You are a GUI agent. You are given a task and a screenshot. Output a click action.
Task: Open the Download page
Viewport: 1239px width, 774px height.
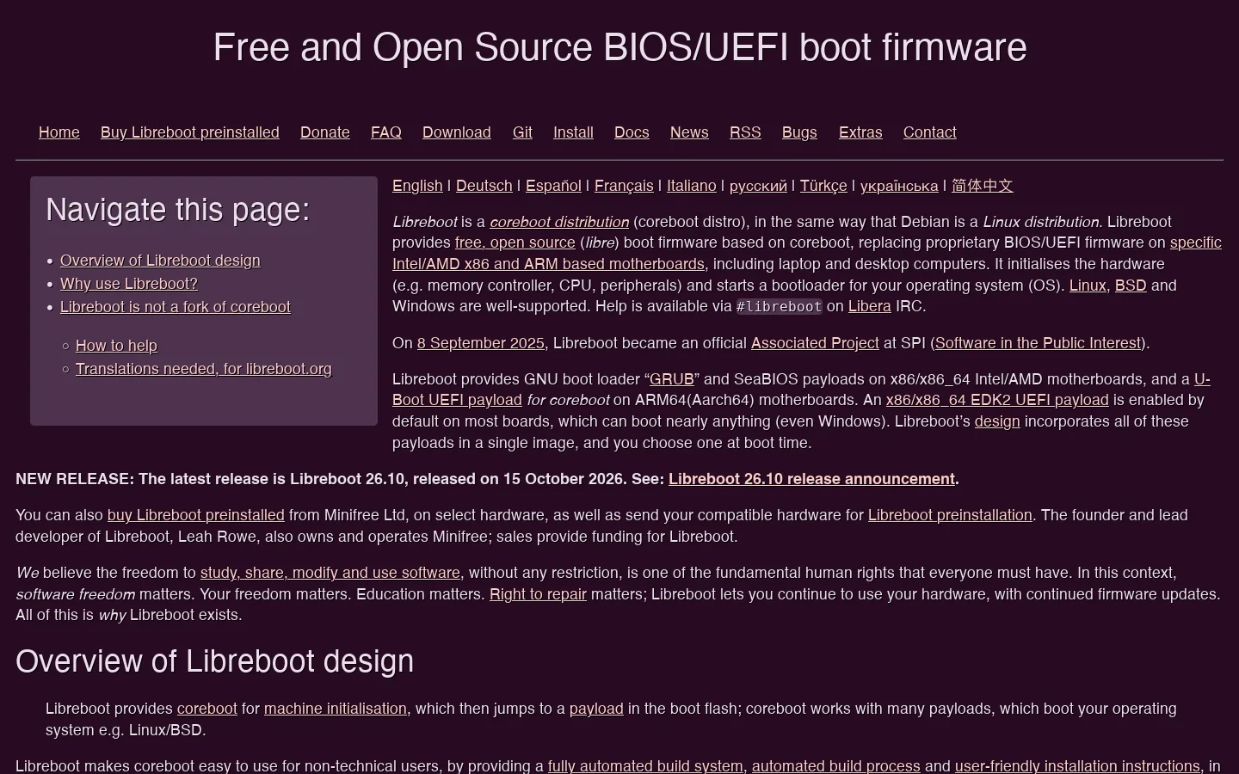(457, 132)
